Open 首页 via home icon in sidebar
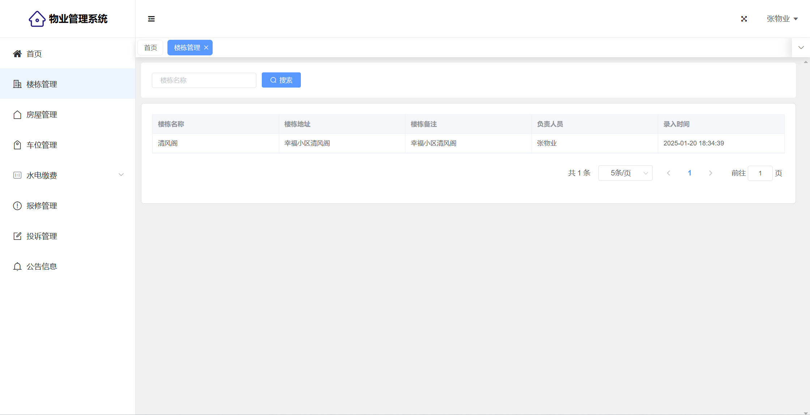The width and height of the screenshot is (810, 415). tap(17, 54)
